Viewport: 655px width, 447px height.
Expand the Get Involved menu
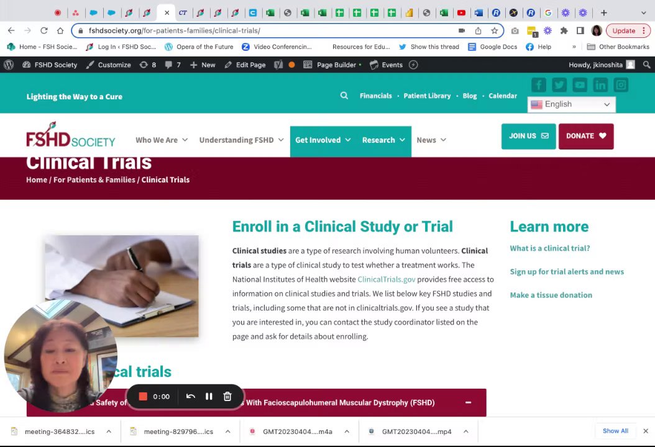pos(323,140)
